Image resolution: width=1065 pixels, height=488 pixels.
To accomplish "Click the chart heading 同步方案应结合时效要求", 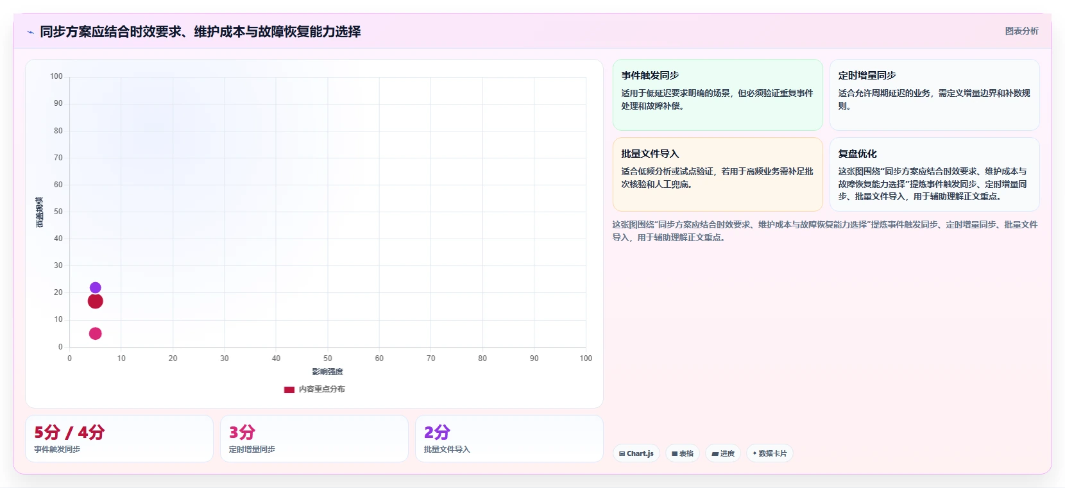I will [x=200, y=31].
